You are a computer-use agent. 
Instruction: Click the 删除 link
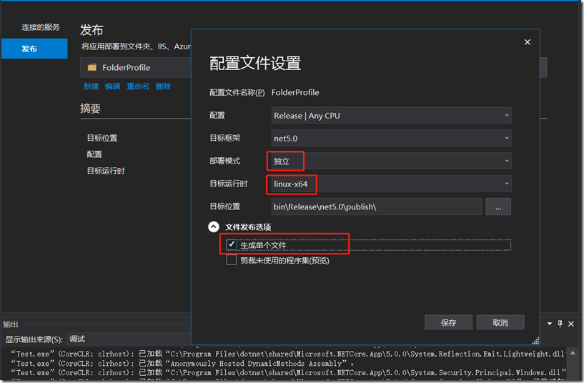click(163, 86)
